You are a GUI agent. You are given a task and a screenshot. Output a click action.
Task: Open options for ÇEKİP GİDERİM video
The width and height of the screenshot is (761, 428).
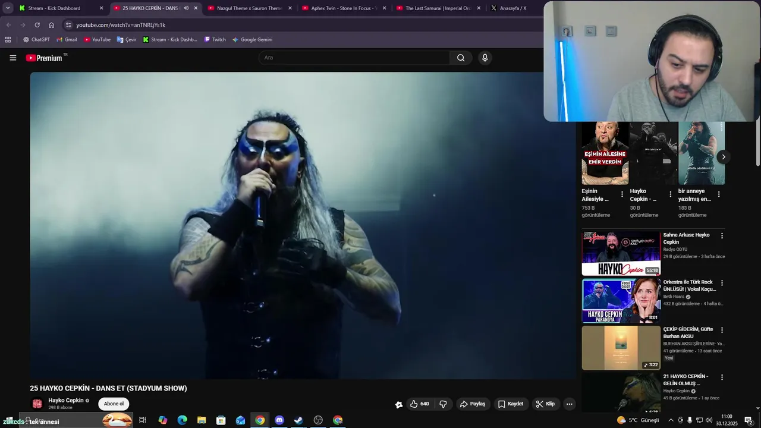[722, 330]
